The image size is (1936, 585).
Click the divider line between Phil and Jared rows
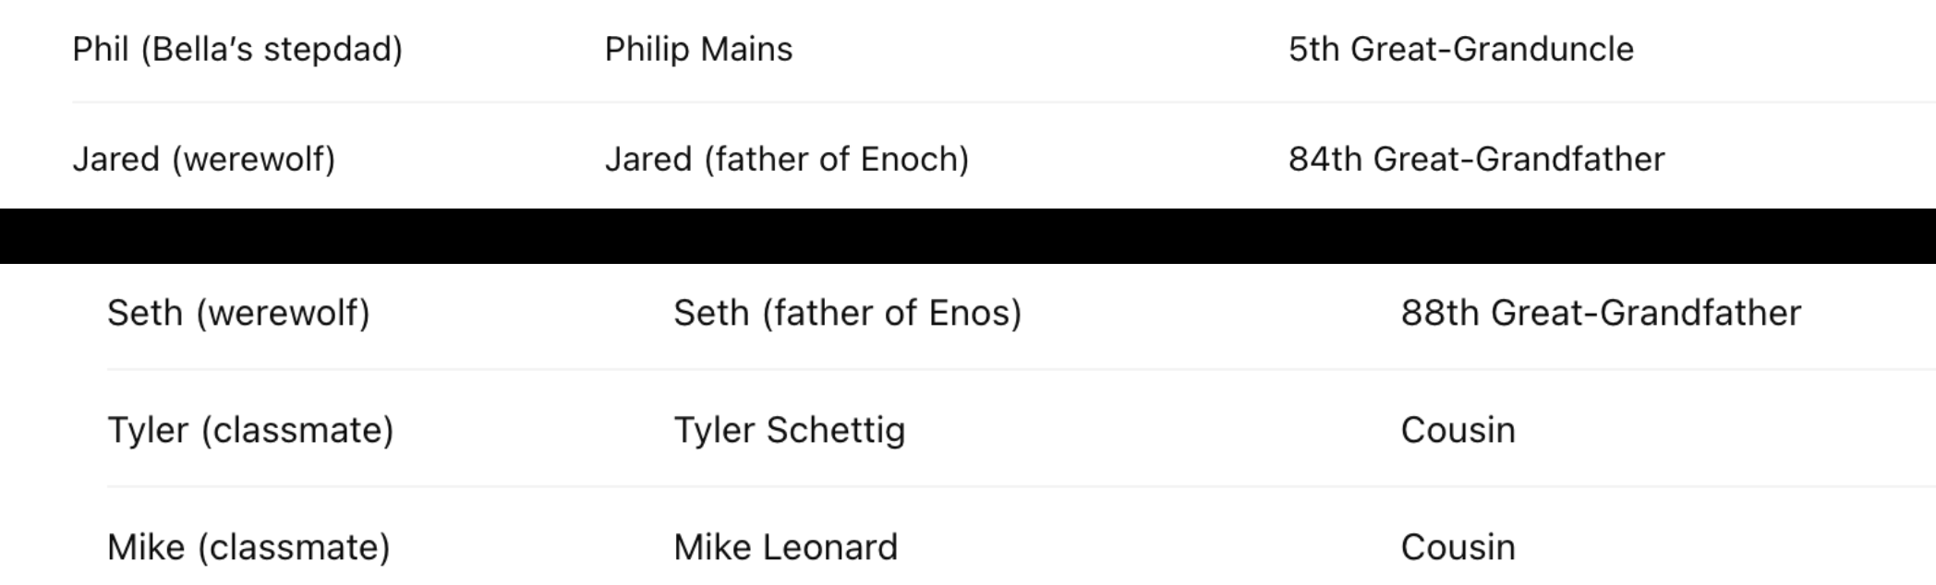968,102
